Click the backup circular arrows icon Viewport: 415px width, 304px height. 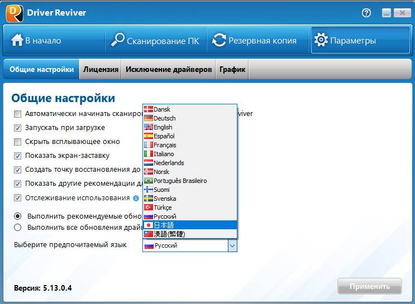[219, 40]
